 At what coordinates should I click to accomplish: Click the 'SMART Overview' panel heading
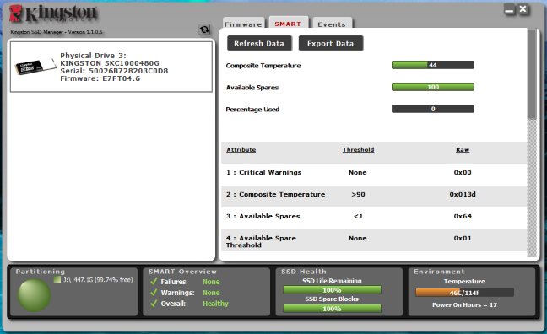click(182, 272)
